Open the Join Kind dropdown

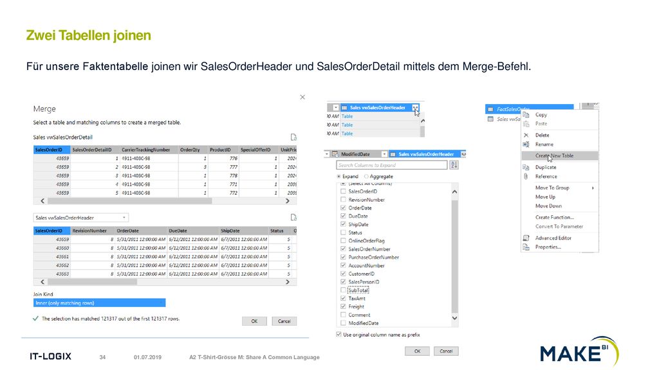tap(99, 303)
